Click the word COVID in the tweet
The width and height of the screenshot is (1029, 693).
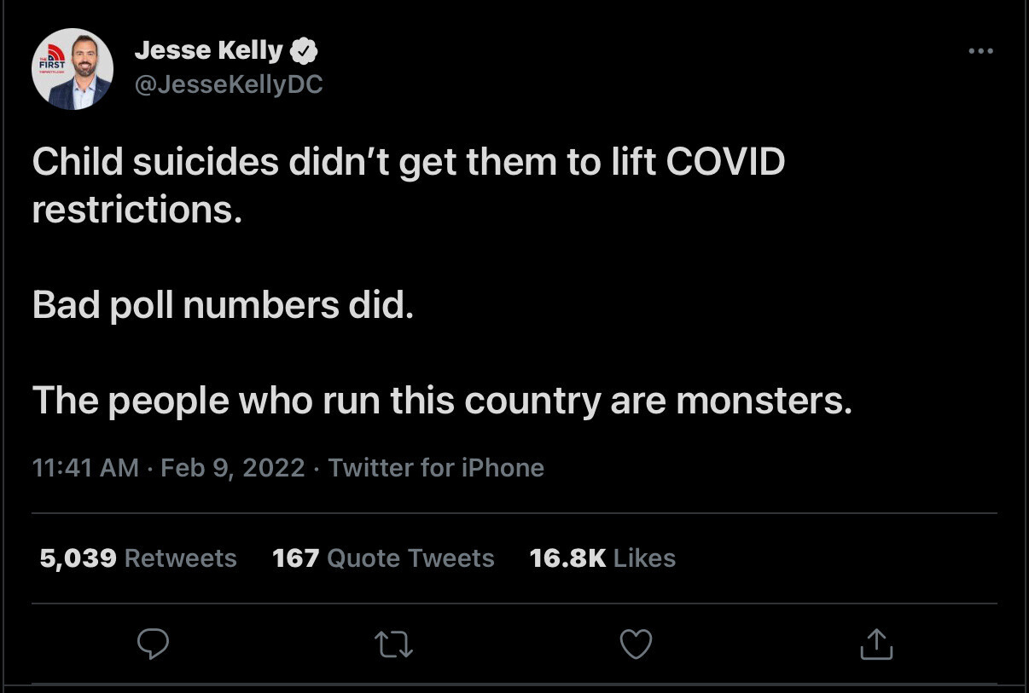point(724,162)
